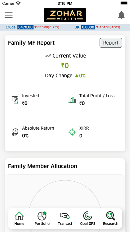The image size is (130, 232).
Task: Open the Family MF Report button
Action: pos(111,43)
